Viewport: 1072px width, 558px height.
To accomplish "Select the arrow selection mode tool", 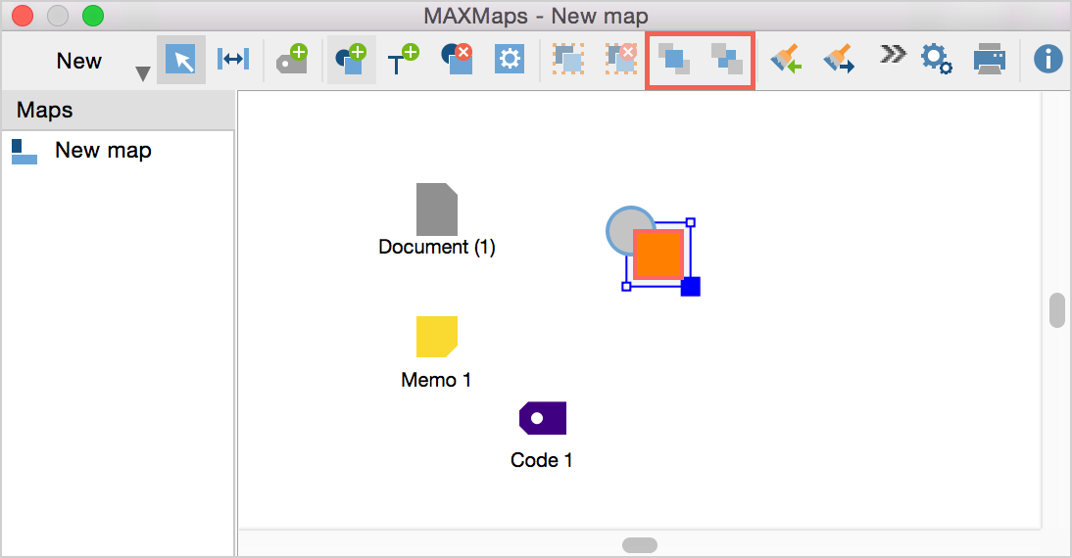I will tap(181, 60).
